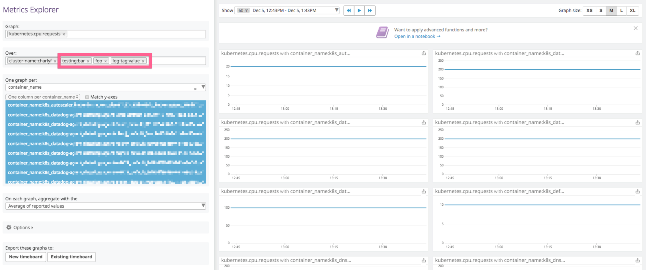The image size is (646, 270).
Task: Open the aggregate with dropdown
Action: [x=106, y=206]
